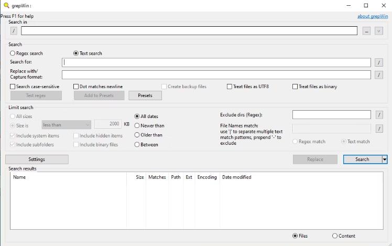Focus the File Names match field
This screenshot has height=246, width=392.
[332, 129]
